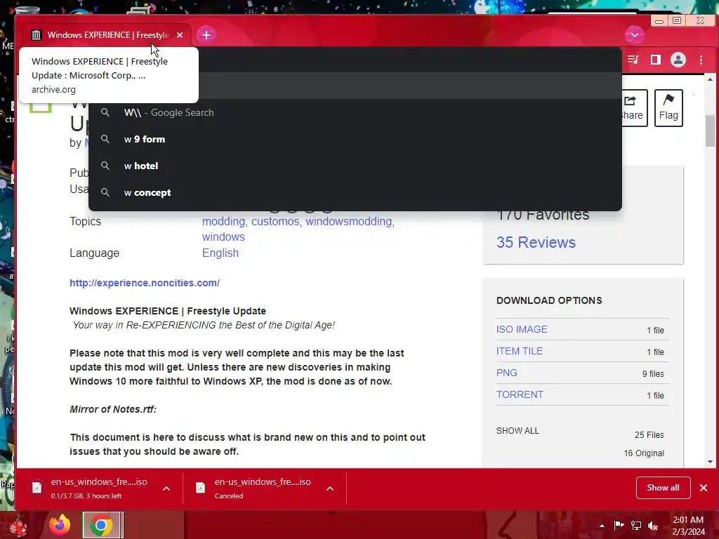The width and height of the screenshot is (719, 539).
Task: Click the Share button on archive page
Action: [634, 107]
